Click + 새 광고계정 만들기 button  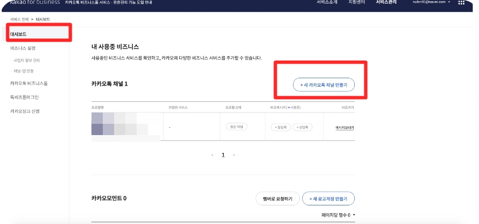328,199
